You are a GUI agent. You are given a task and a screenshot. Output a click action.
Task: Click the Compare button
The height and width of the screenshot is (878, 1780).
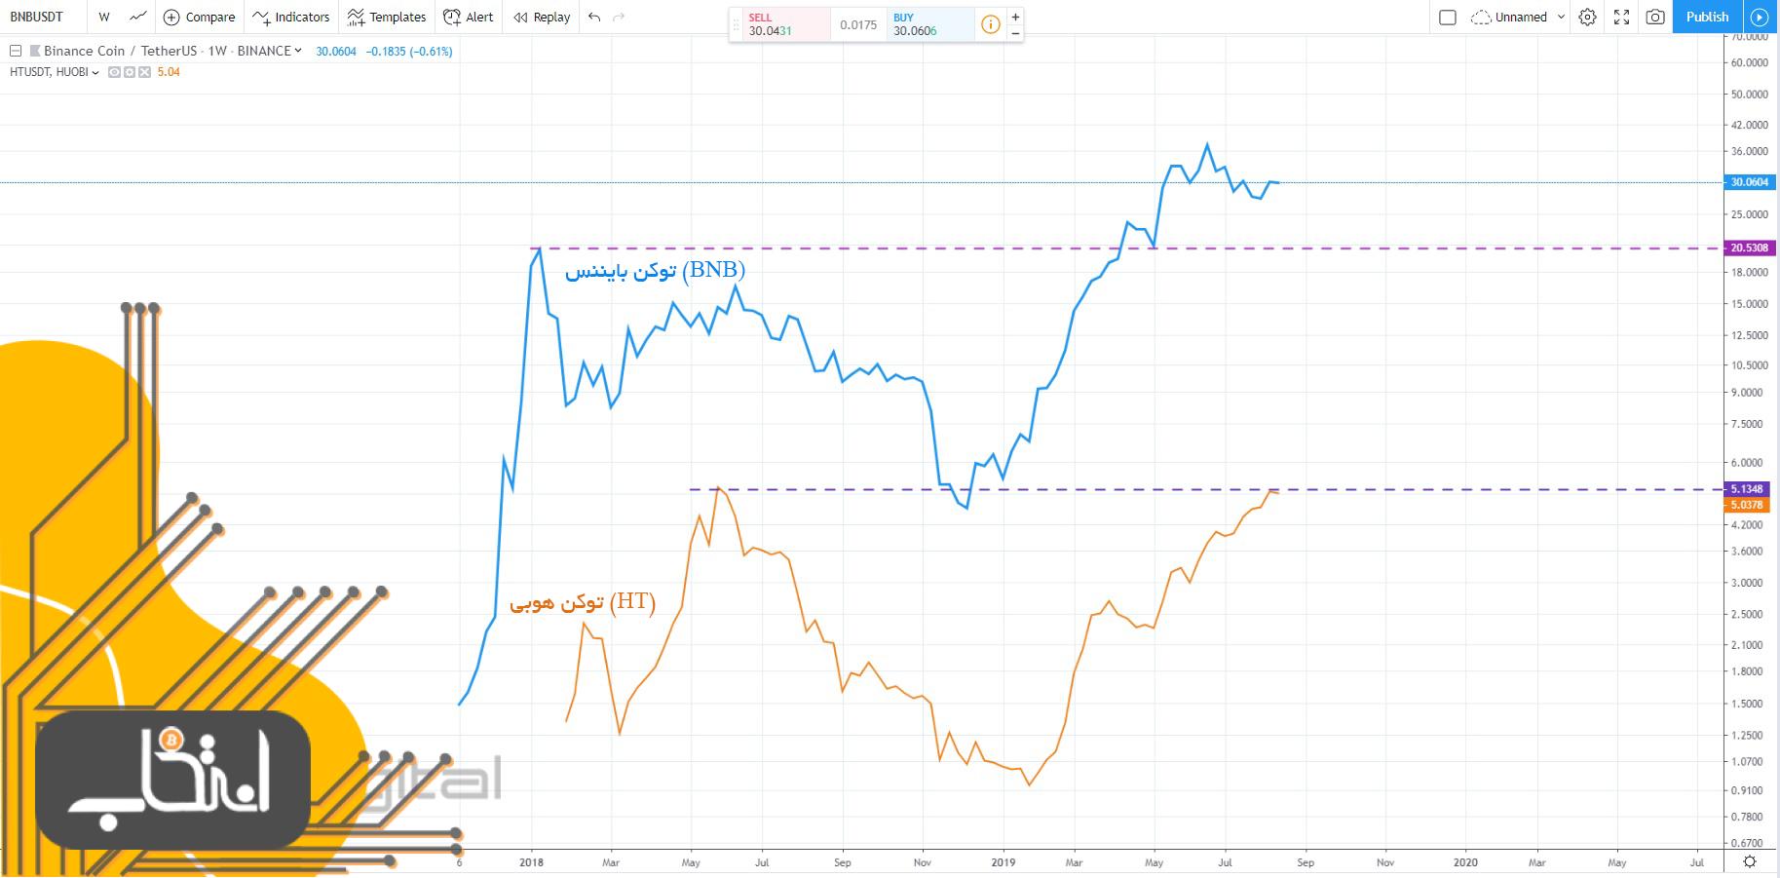tap(199, 17)
